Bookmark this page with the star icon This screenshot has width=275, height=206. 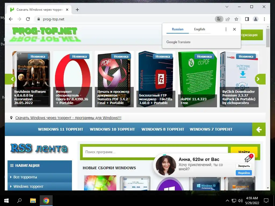(236, 19)
